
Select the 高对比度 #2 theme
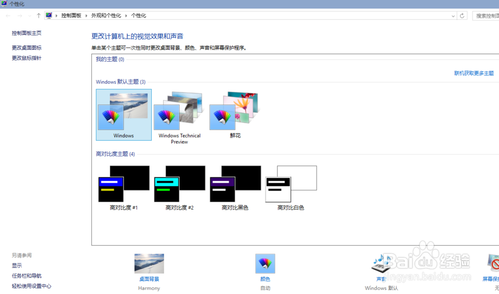click(x=180, y=188)
